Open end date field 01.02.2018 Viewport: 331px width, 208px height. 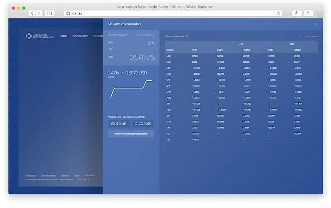click(x=143, y=124)
